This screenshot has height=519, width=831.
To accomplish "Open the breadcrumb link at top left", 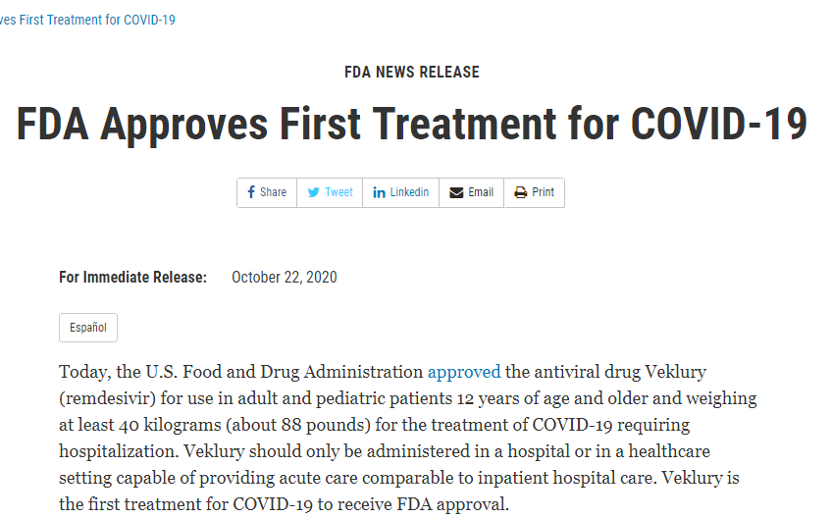I will [87, 21].
